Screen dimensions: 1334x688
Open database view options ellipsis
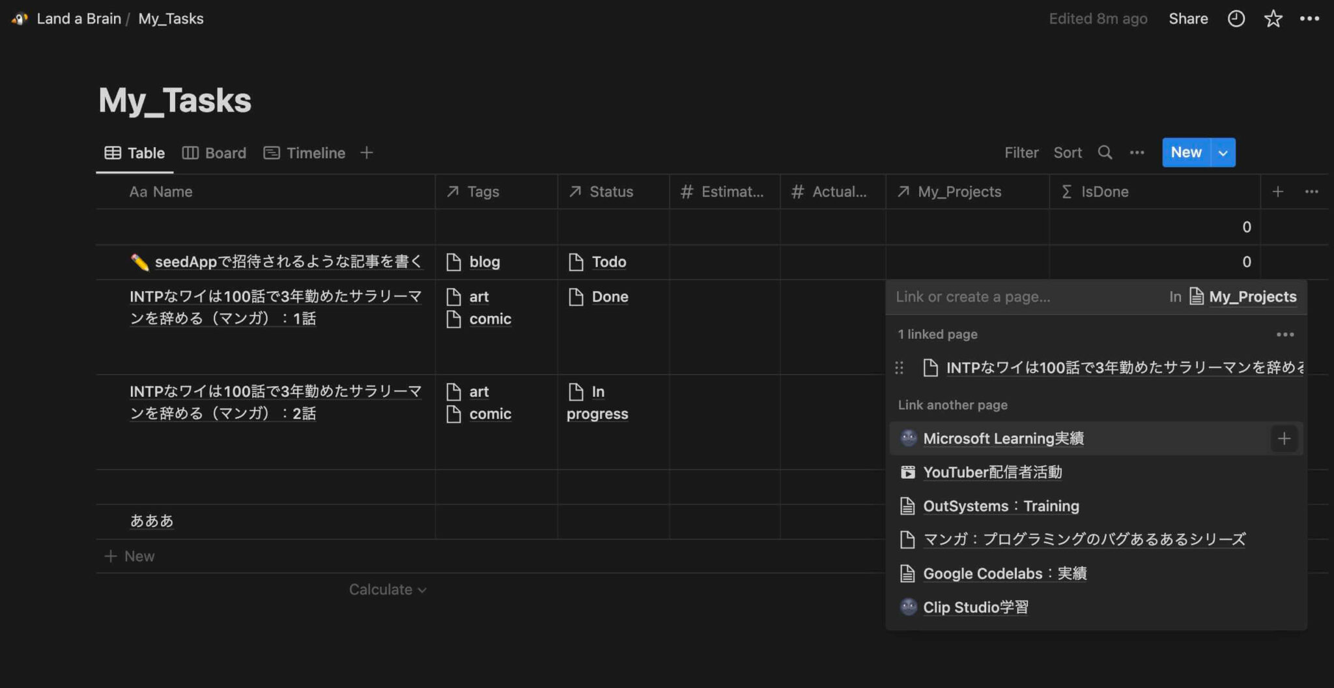1137,152
